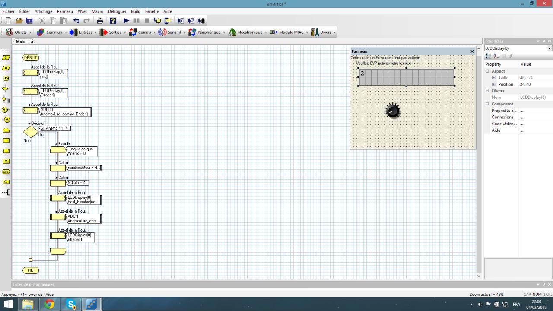
Task: Click the Compile to C icon
Action: (181, 21)
